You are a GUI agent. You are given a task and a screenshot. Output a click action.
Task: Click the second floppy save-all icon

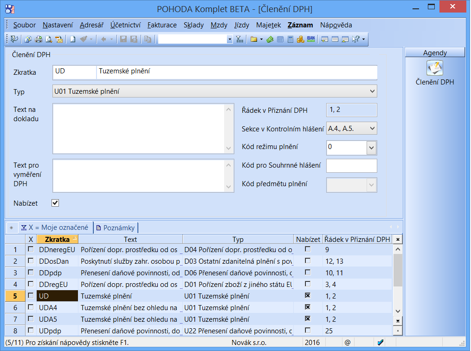point(134,39)
